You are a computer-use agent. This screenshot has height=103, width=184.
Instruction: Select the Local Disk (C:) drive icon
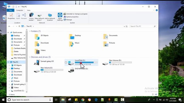coord(71,63)
